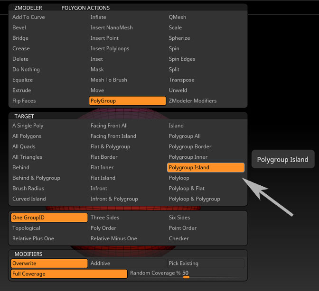This screenshot has width=319, height=291.
Task: Toggle One GroupID option
Action: click(49, 218)
